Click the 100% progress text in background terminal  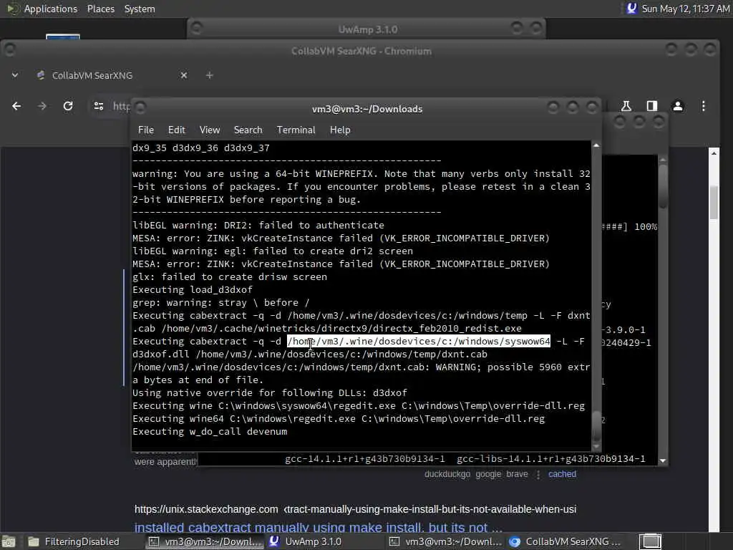click(x=646, y=227)
